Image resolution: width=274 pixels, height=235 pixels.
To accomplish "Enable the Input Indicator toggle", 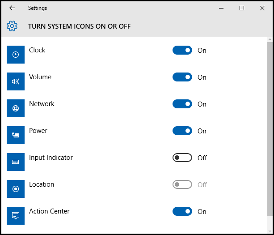I will [182, 158].
